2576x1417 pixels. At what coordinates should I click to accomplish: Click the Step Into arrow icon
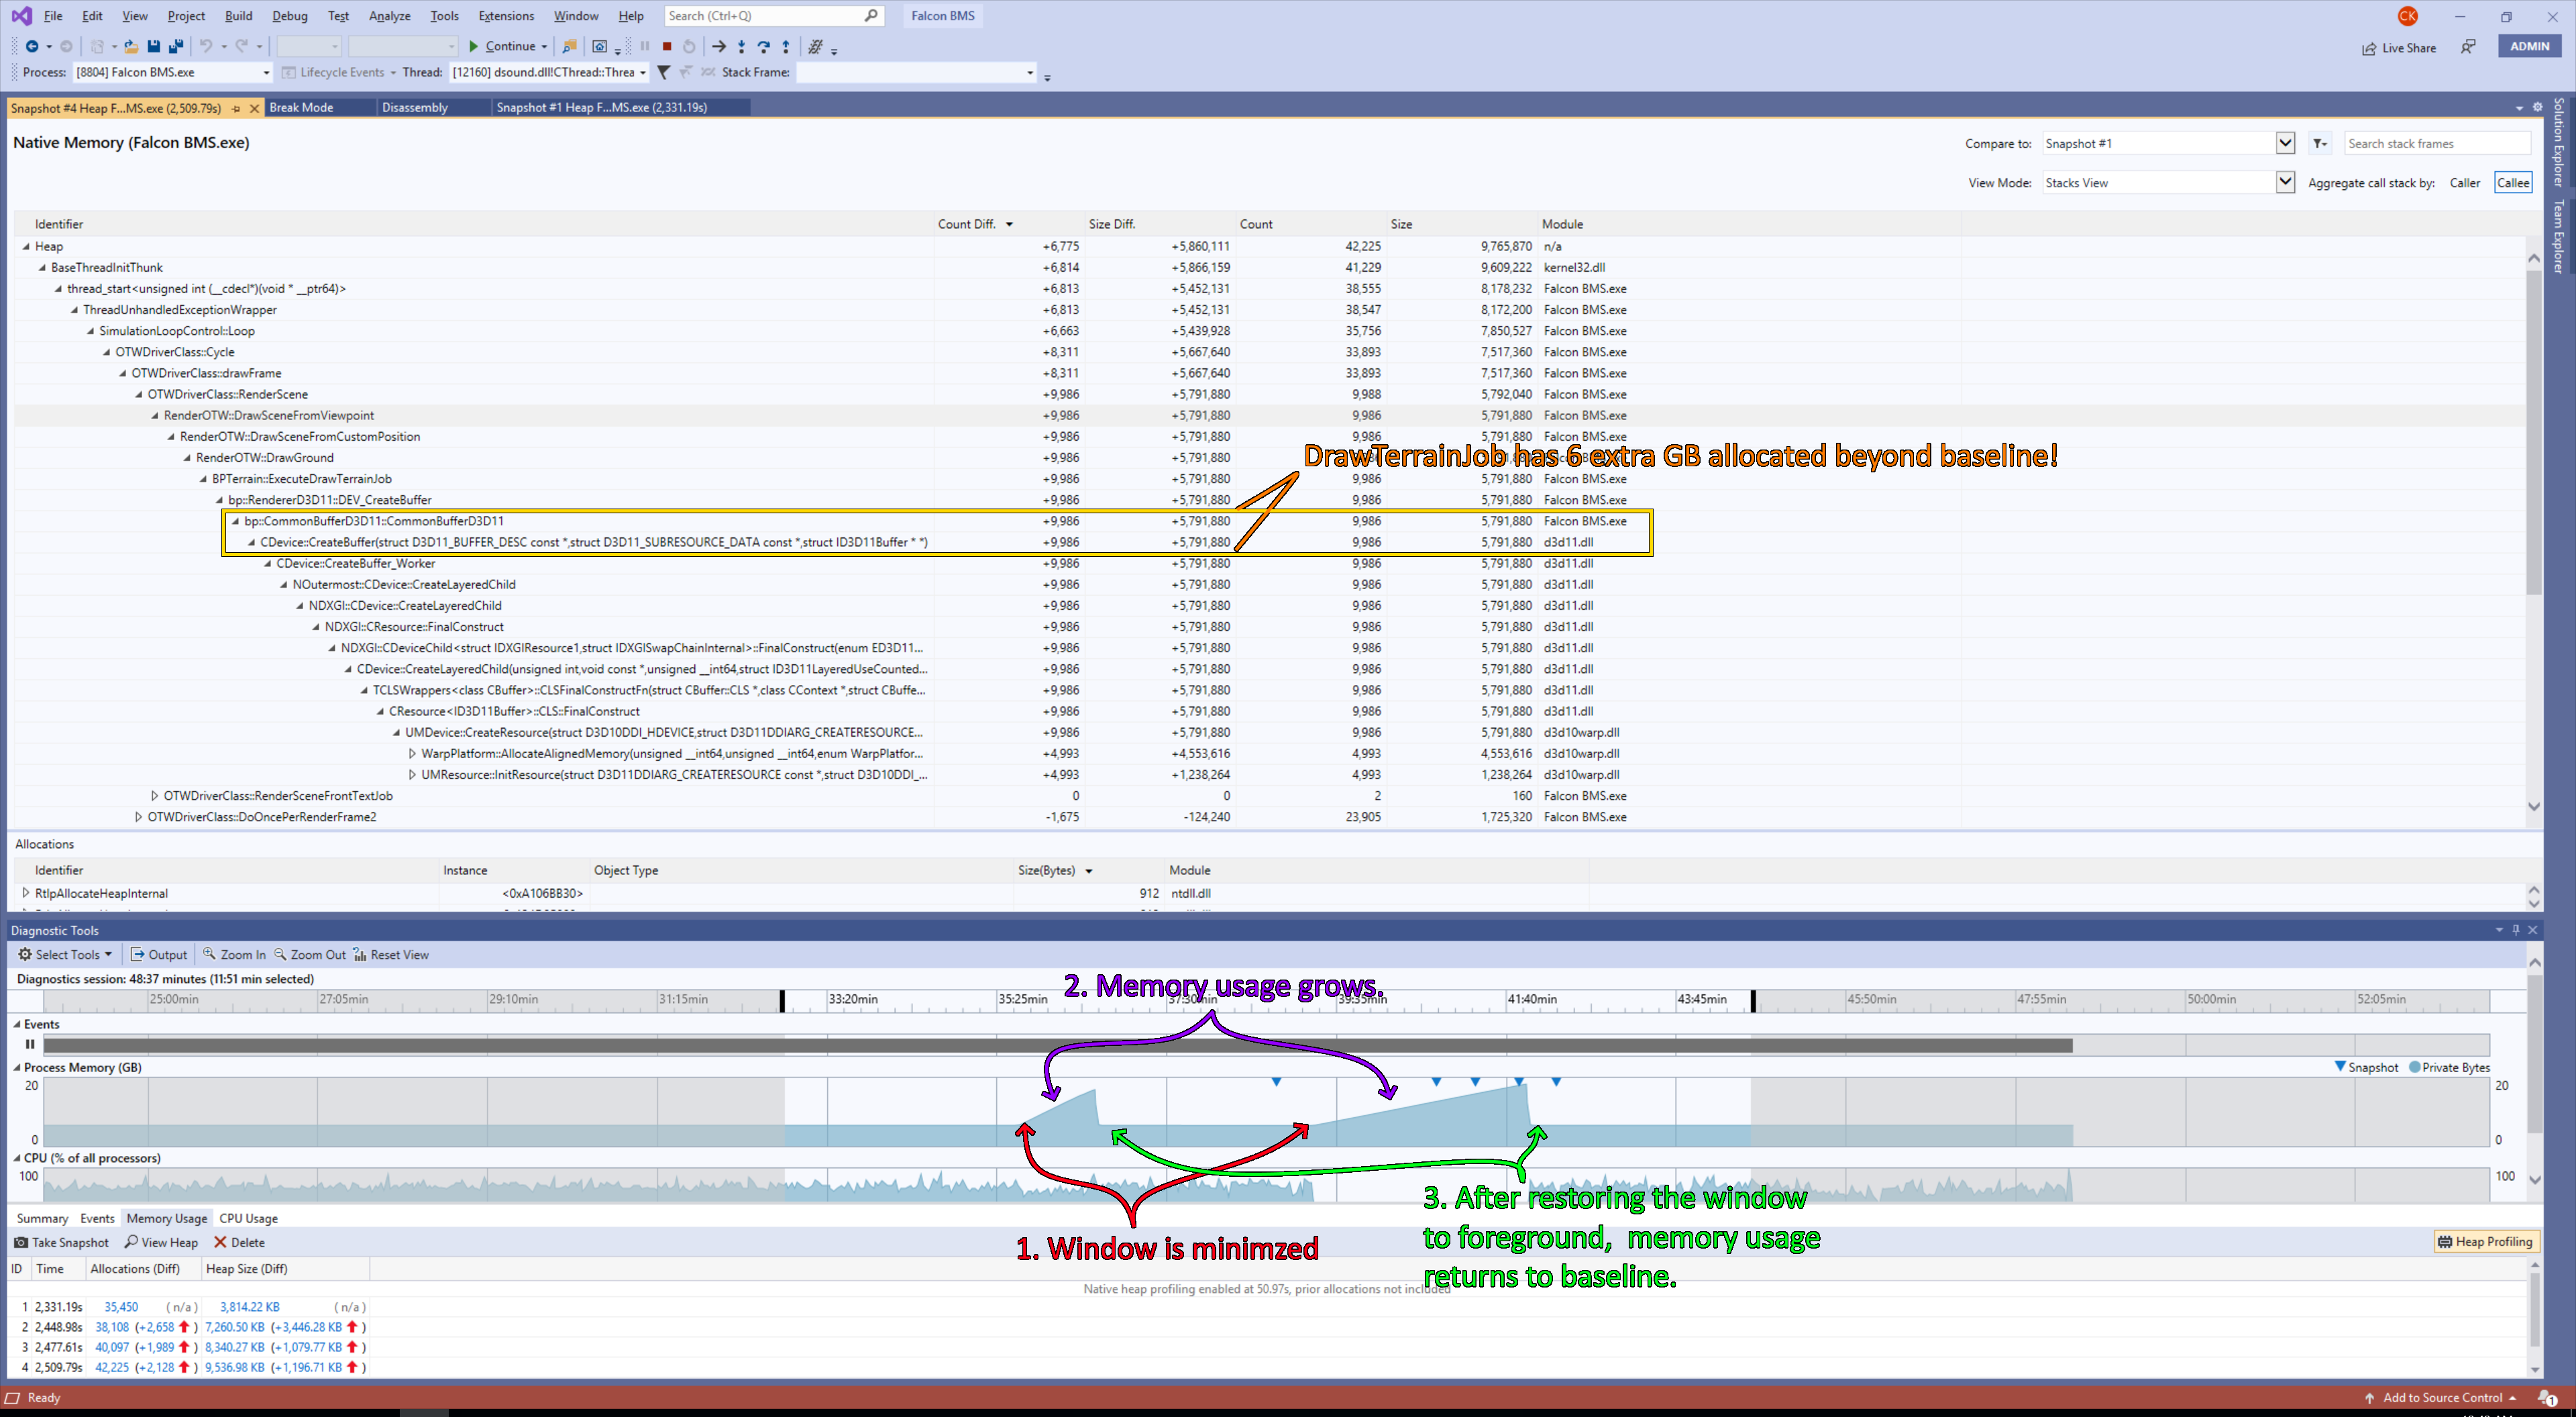point(741,46)
